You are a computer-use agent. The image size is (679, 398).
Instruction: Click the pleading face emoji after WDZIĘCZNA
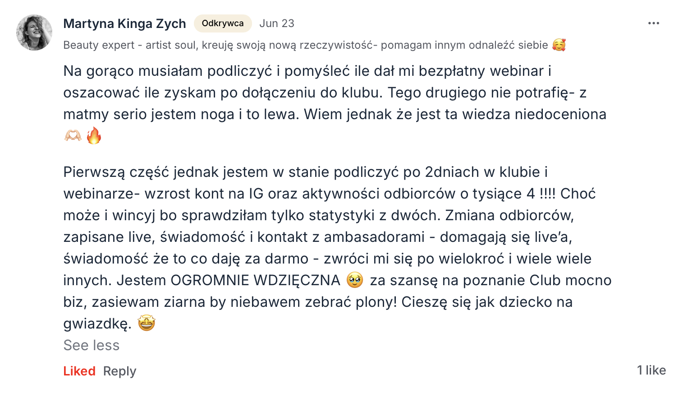click(x=355, y=280)
